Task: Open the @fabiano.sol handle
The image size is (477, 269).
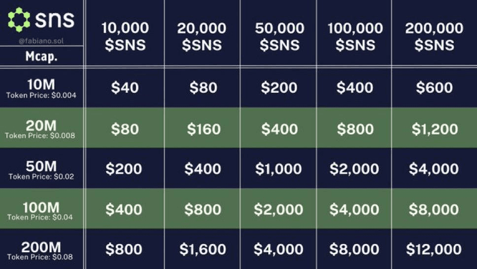Action: click(x=41, y=40)
